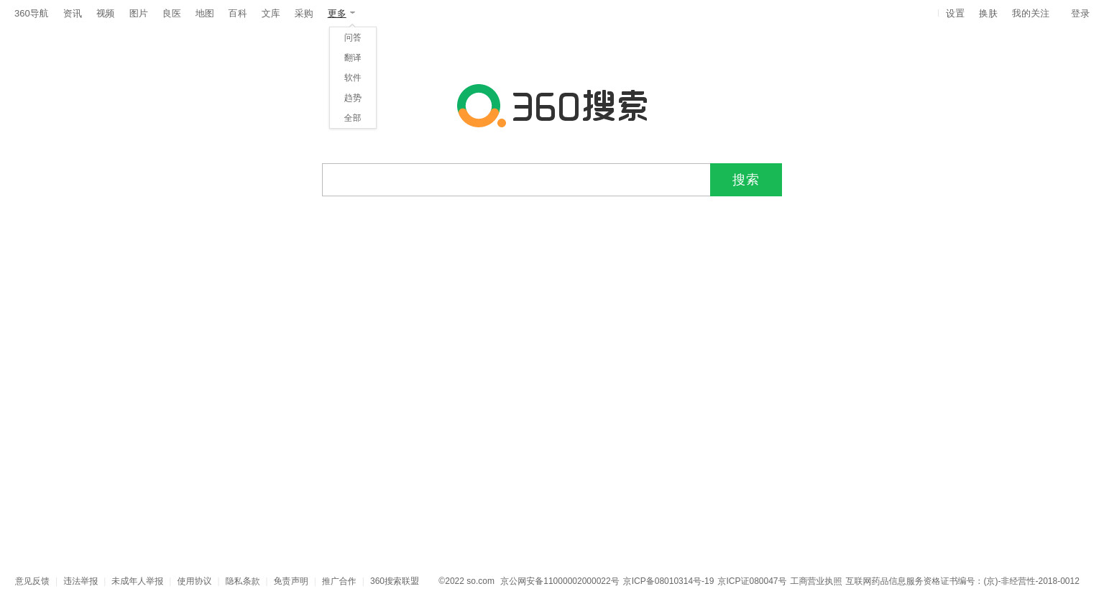The width and height of the screenshot is (1104, 594).
Task: Click 免责声明 in the footer
Action: pyautogui.click(x=290, y=581)
